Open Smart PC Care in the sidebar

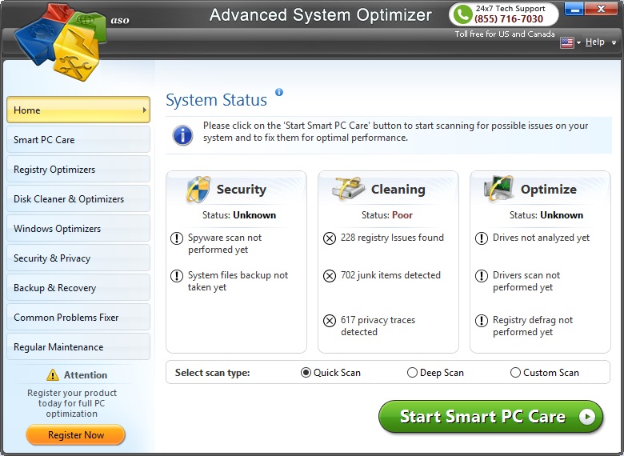tap(78, 139)
